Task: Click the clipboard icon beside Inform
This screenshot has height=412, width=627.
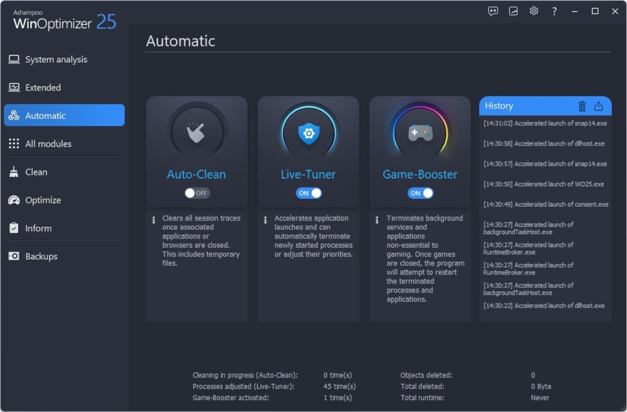Action: coord(14,228)
